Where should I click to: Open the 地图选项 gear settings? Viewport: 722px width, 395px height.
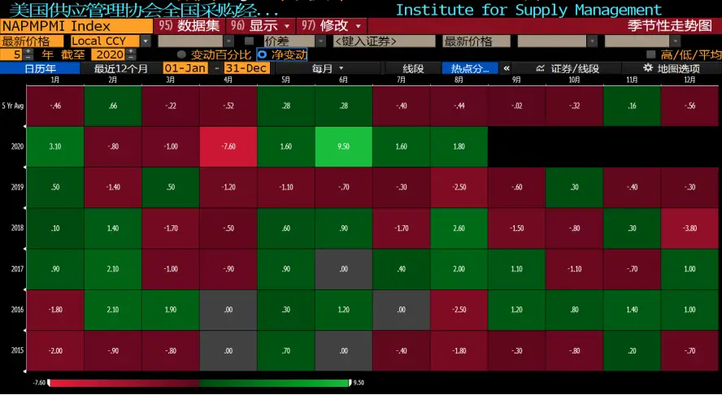672,68
